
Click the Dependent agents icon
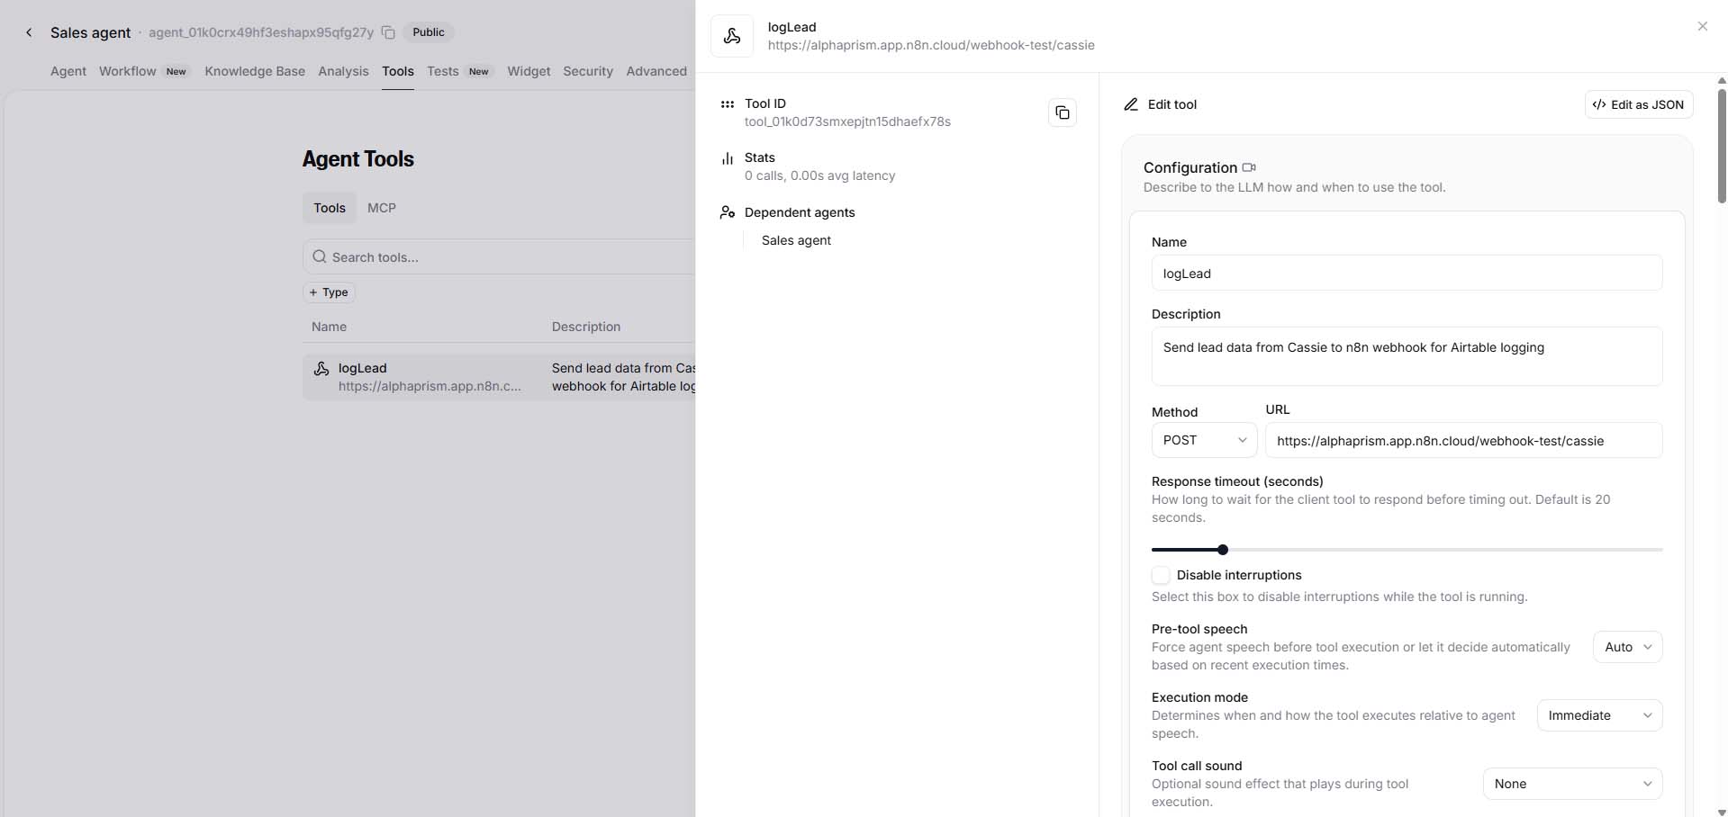point(728,212)
